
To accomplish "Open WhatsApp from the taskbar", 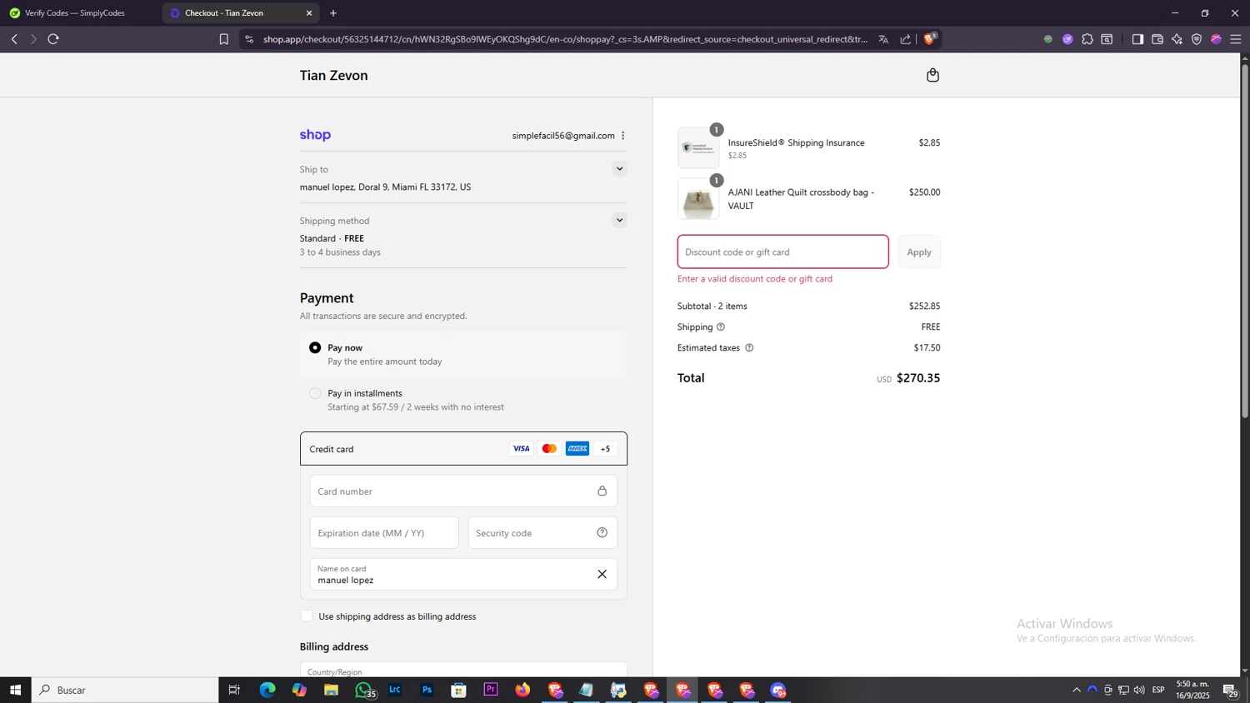I will click(x=363, y=690).
